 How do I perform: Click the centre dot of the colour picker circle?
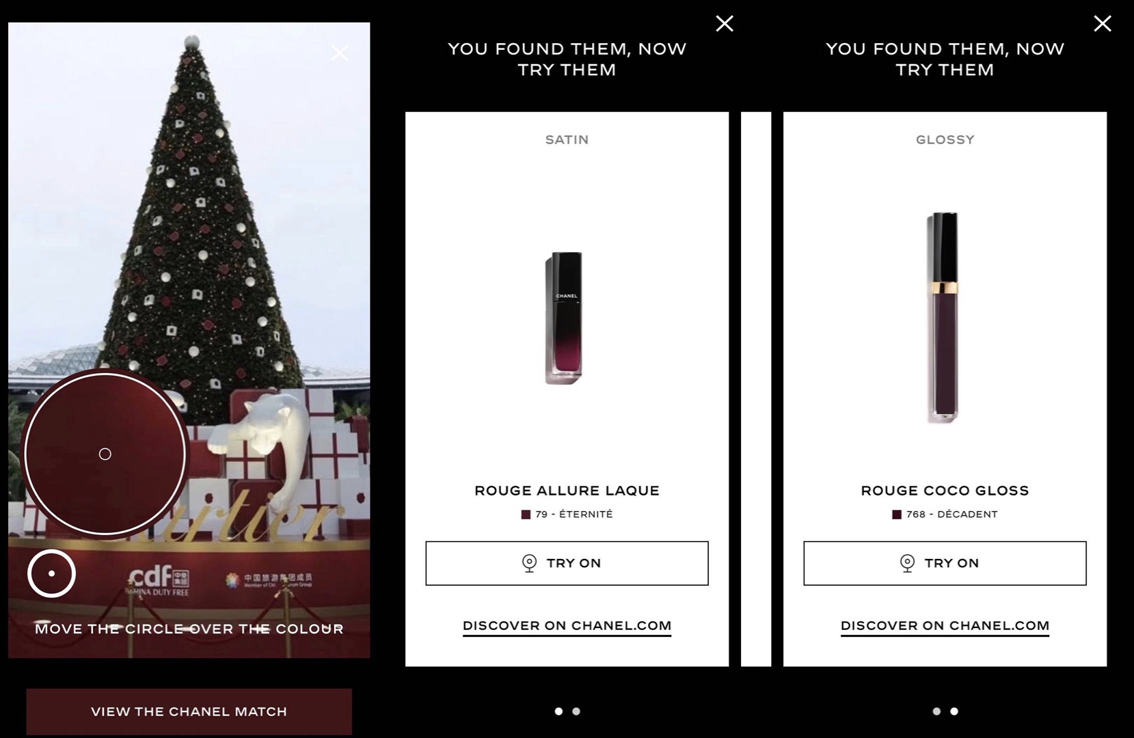105,454
